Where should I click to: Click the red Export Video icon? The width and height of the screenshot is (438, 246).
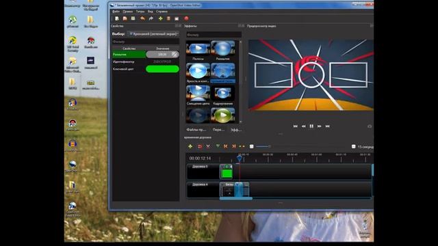pos(186,18)
